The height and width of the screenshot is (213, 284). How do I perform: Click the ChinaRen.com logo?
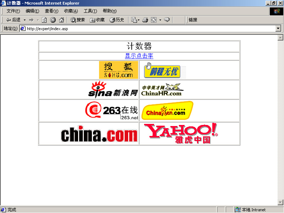168,110
